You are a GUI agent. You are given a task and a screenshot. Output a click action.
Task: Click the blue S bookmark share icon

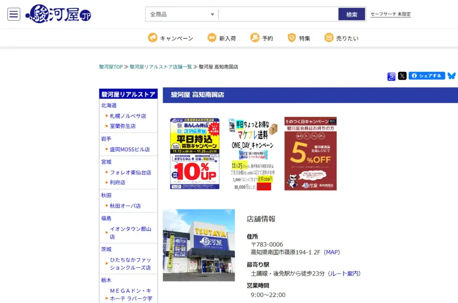(391, 77)
